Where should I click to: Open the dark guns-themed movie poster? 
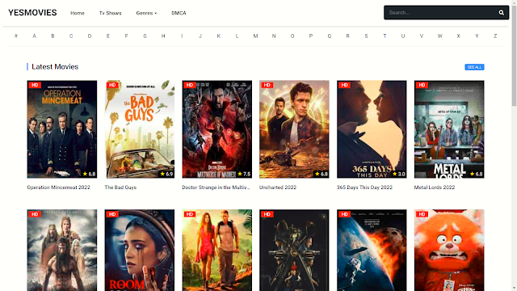[x=294, y=250]
